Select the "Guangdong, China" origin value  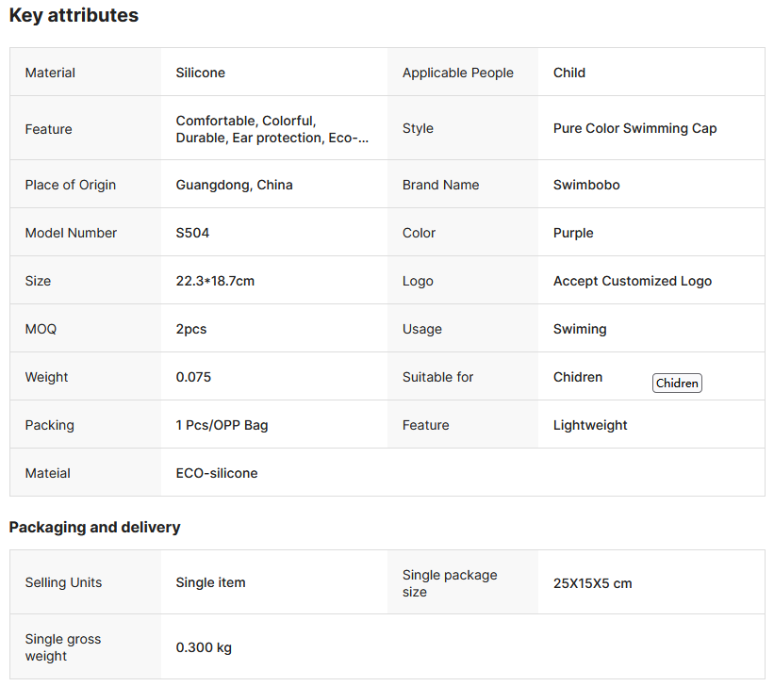pyautogui.click(x=234, y=185)
